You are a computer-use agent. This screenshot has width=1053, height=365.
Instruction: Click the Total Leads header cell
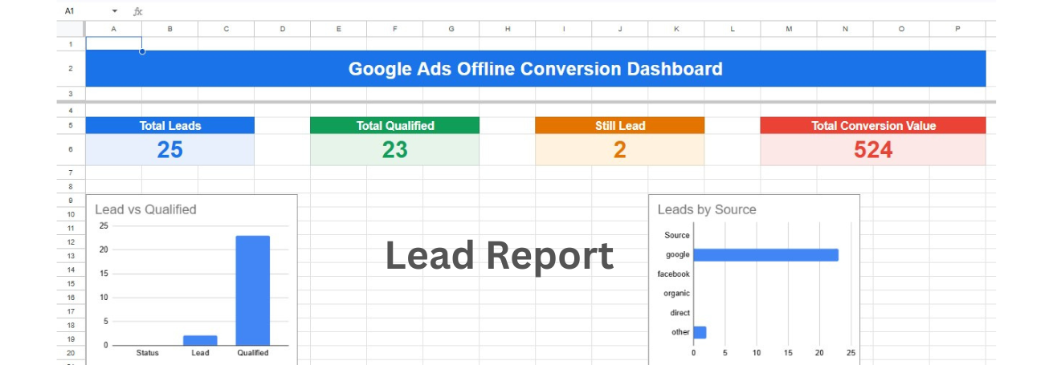170,125
